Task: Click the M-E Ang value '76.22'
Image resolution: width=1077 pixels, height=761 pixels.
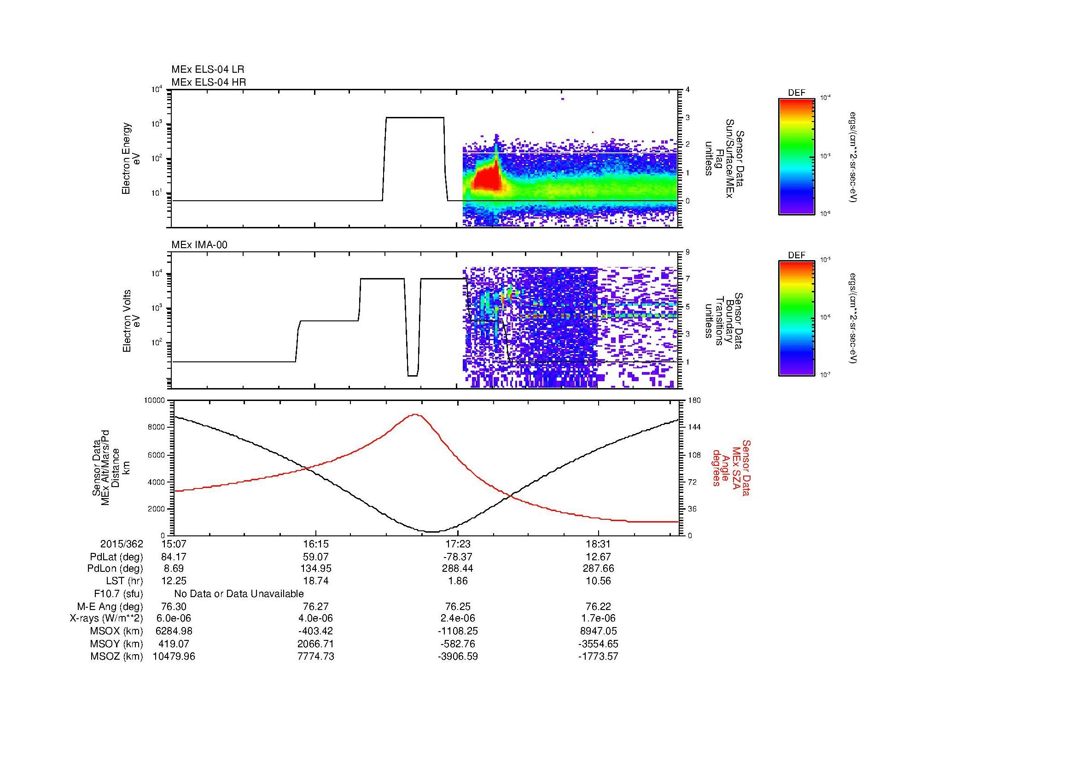Action: (599, 607)
